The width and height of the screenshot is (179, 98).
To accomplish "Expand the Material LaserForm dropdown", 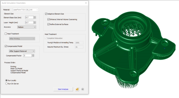I will [x=25, y=10].
